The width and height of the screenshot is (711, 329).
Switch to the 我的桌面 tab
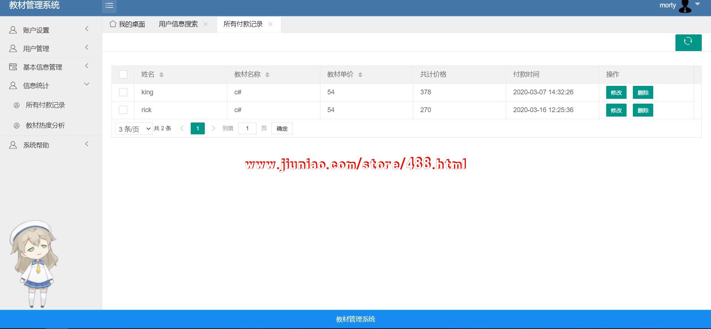click(x=127, y=24)
